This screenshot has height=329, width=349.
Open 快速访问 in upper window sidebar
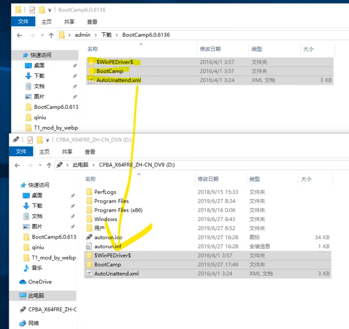click(x=45, y=56)
